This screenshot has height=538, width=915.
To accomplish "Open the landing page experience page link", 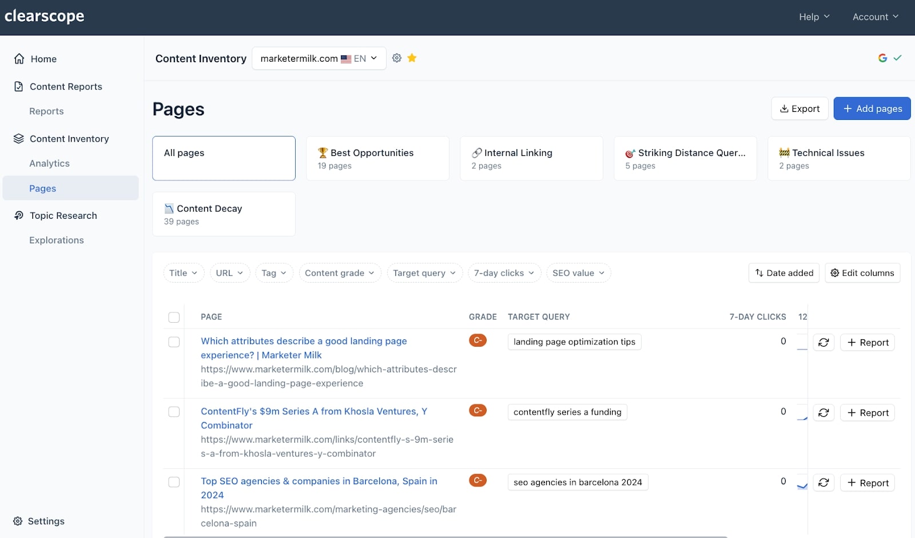I will click(x=304, y=348).
